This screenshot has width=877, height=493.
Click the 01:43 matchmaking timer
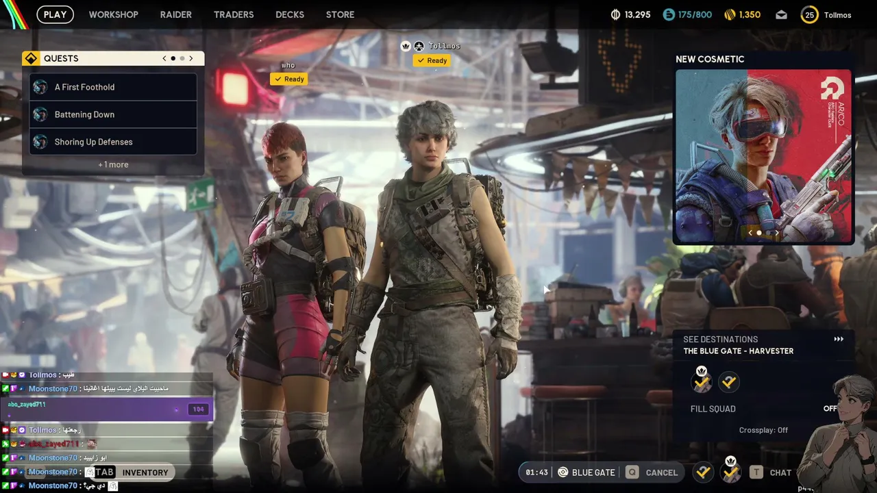coord(537,472)
